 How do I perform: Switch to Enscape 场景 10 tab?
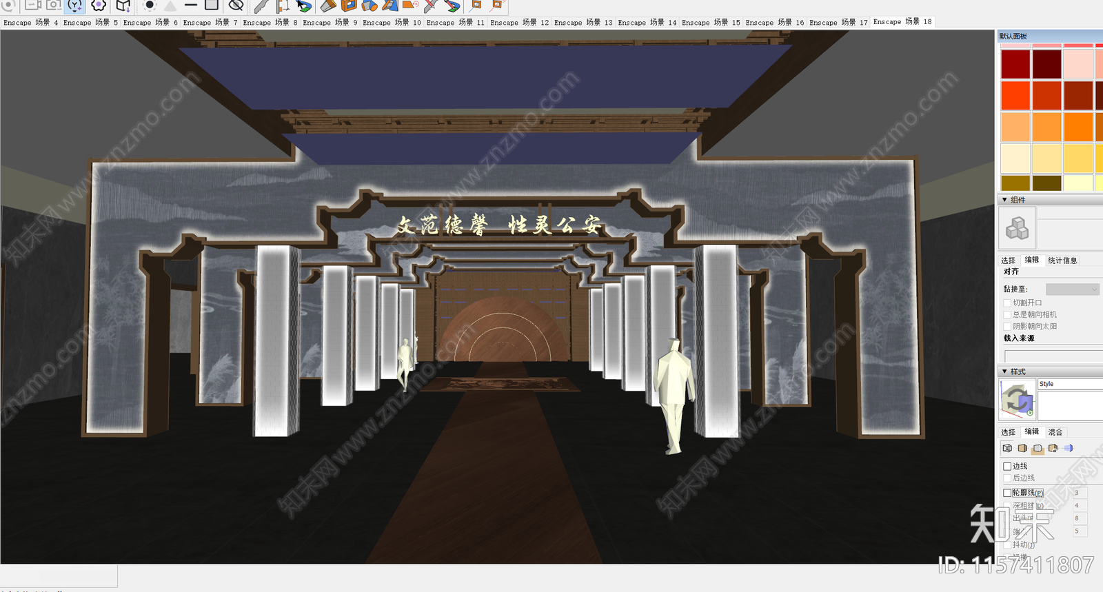click(x=392, y=22)
